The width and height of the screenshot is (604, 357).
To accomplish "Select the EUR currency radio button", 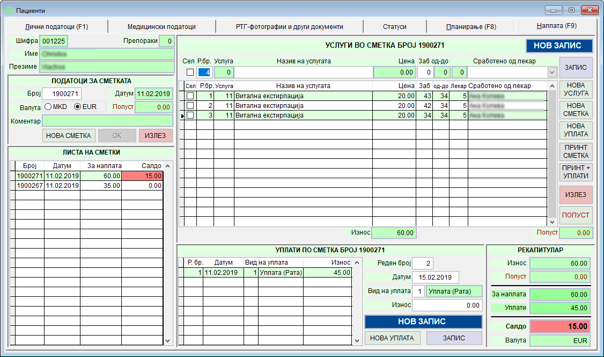I will tap(77, 107).
